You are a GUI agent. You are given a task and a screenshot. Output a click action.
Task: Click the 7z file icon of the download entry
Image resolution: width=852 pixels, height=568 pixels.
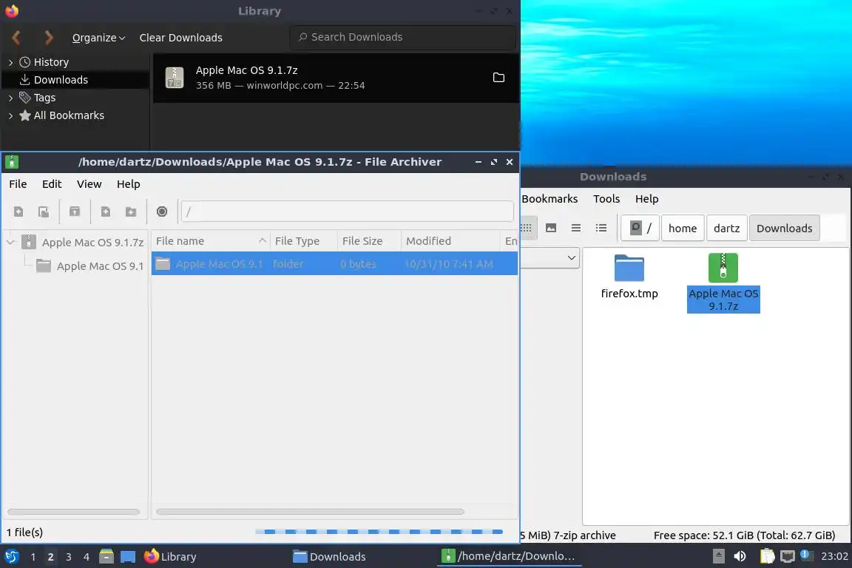(175, 78)
